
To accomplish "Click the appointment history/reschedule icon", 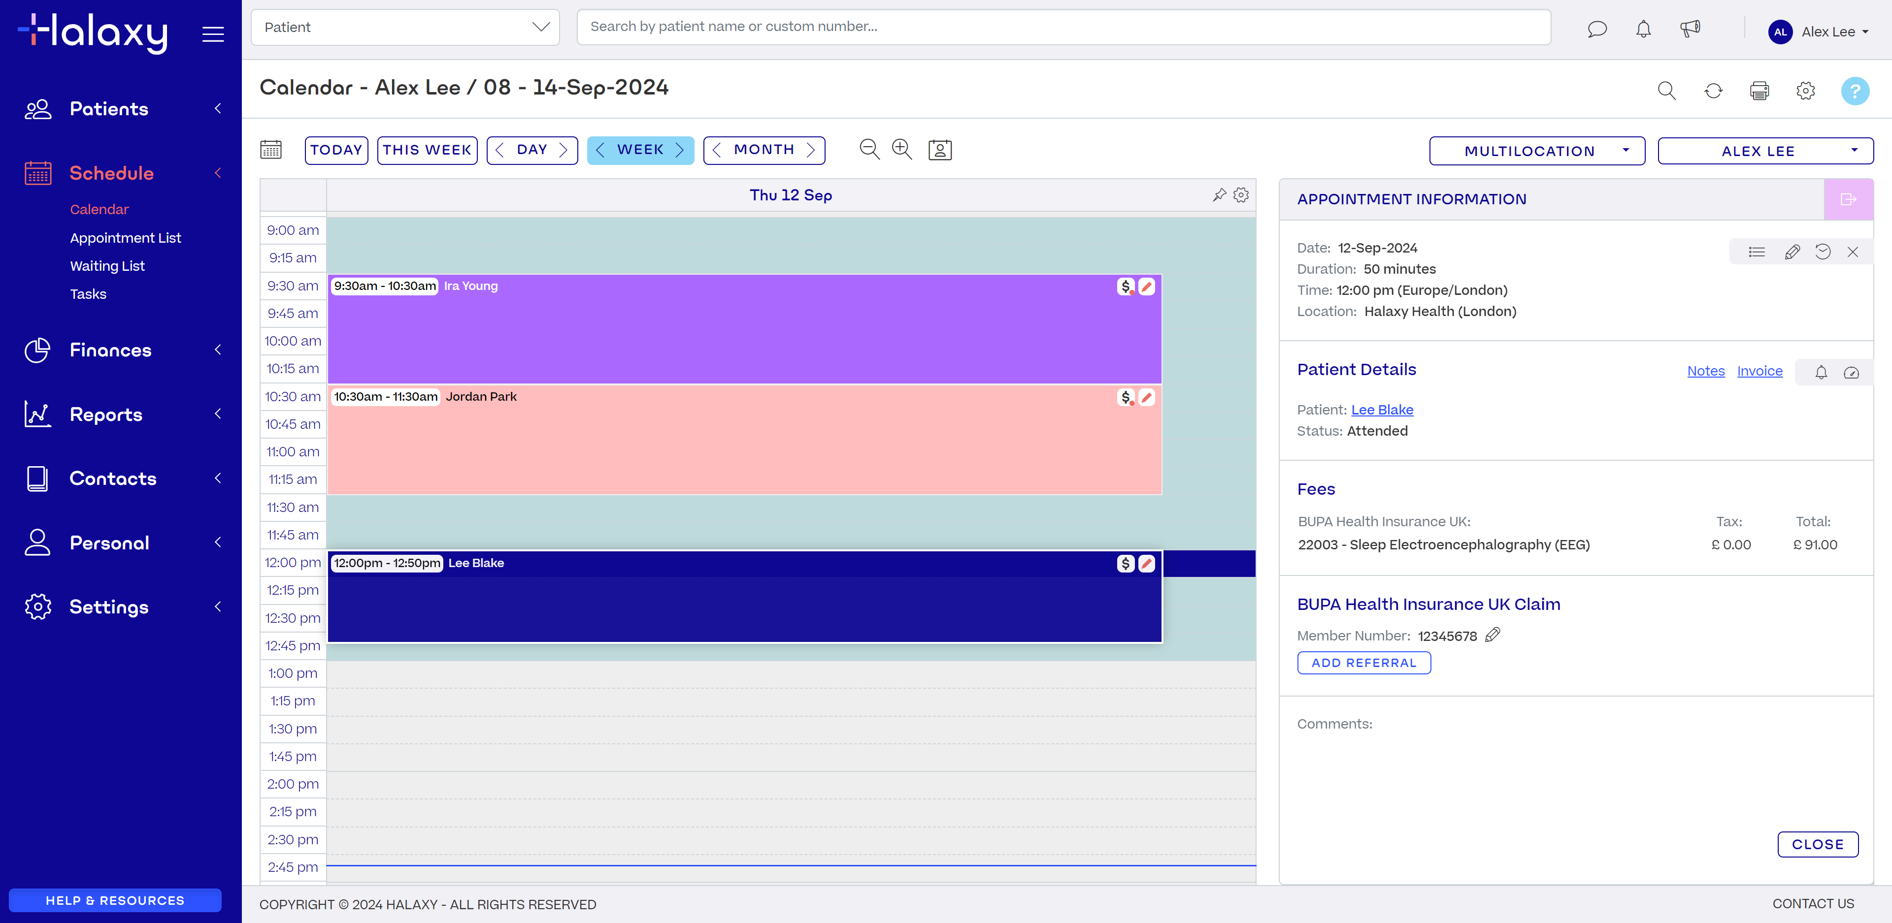I will coord(1823,252).
